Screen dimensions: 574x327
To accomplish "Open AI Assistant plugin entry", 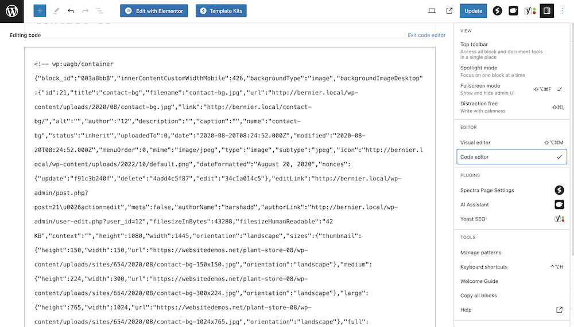I will pos(512,204).
